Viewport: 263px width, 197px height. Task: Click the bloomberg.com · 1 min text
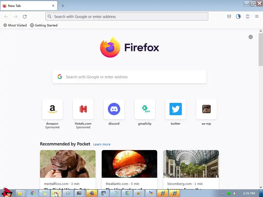coord(185,184)
